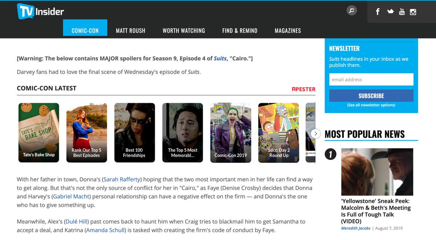Open the Yellowstone sneak peek photo
This screenshot has width=436, height=240.
coord(377,172)
